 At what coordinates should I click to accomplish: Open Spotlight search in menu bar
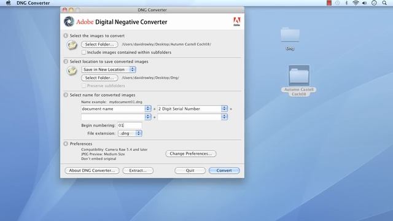coord(384,2)
